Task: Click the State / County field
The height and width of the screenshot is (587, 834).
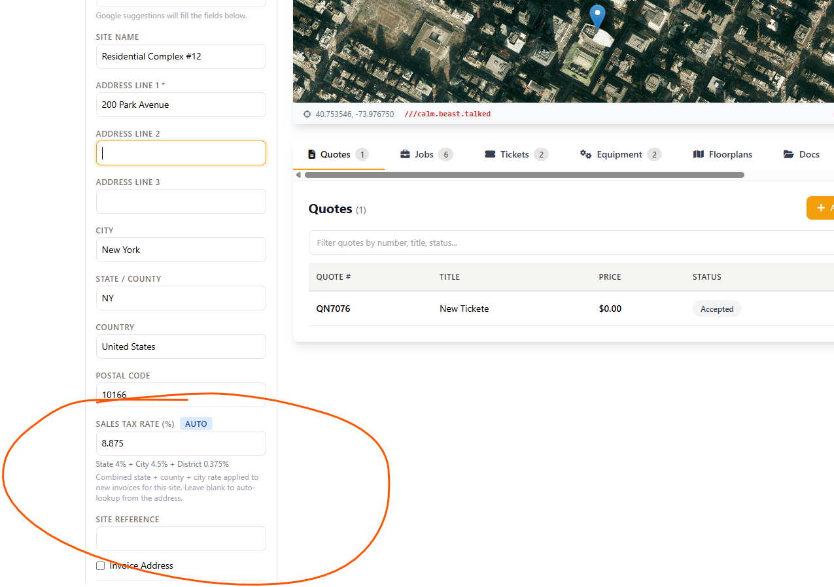Action: coord(181,298)
